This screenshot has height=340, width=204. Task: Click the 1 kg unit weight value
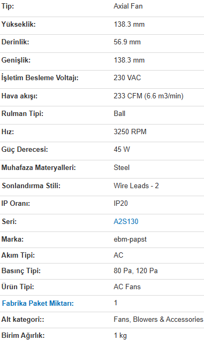(x=120, y=335)
